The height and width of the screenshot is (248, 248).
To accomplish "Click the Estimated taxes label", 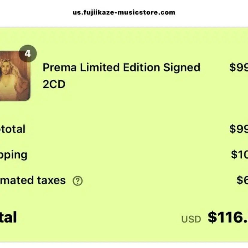I will [32, 180].
